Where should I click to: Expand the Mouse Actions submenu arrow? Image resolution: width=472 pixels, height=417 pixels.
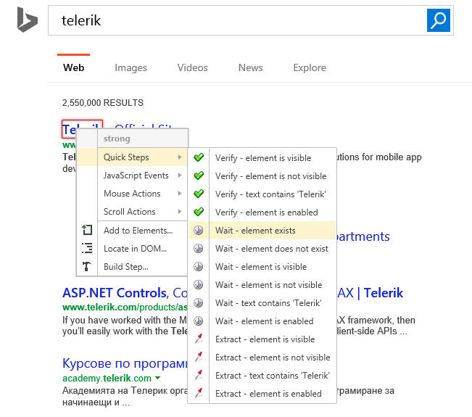tap(180, 194)
